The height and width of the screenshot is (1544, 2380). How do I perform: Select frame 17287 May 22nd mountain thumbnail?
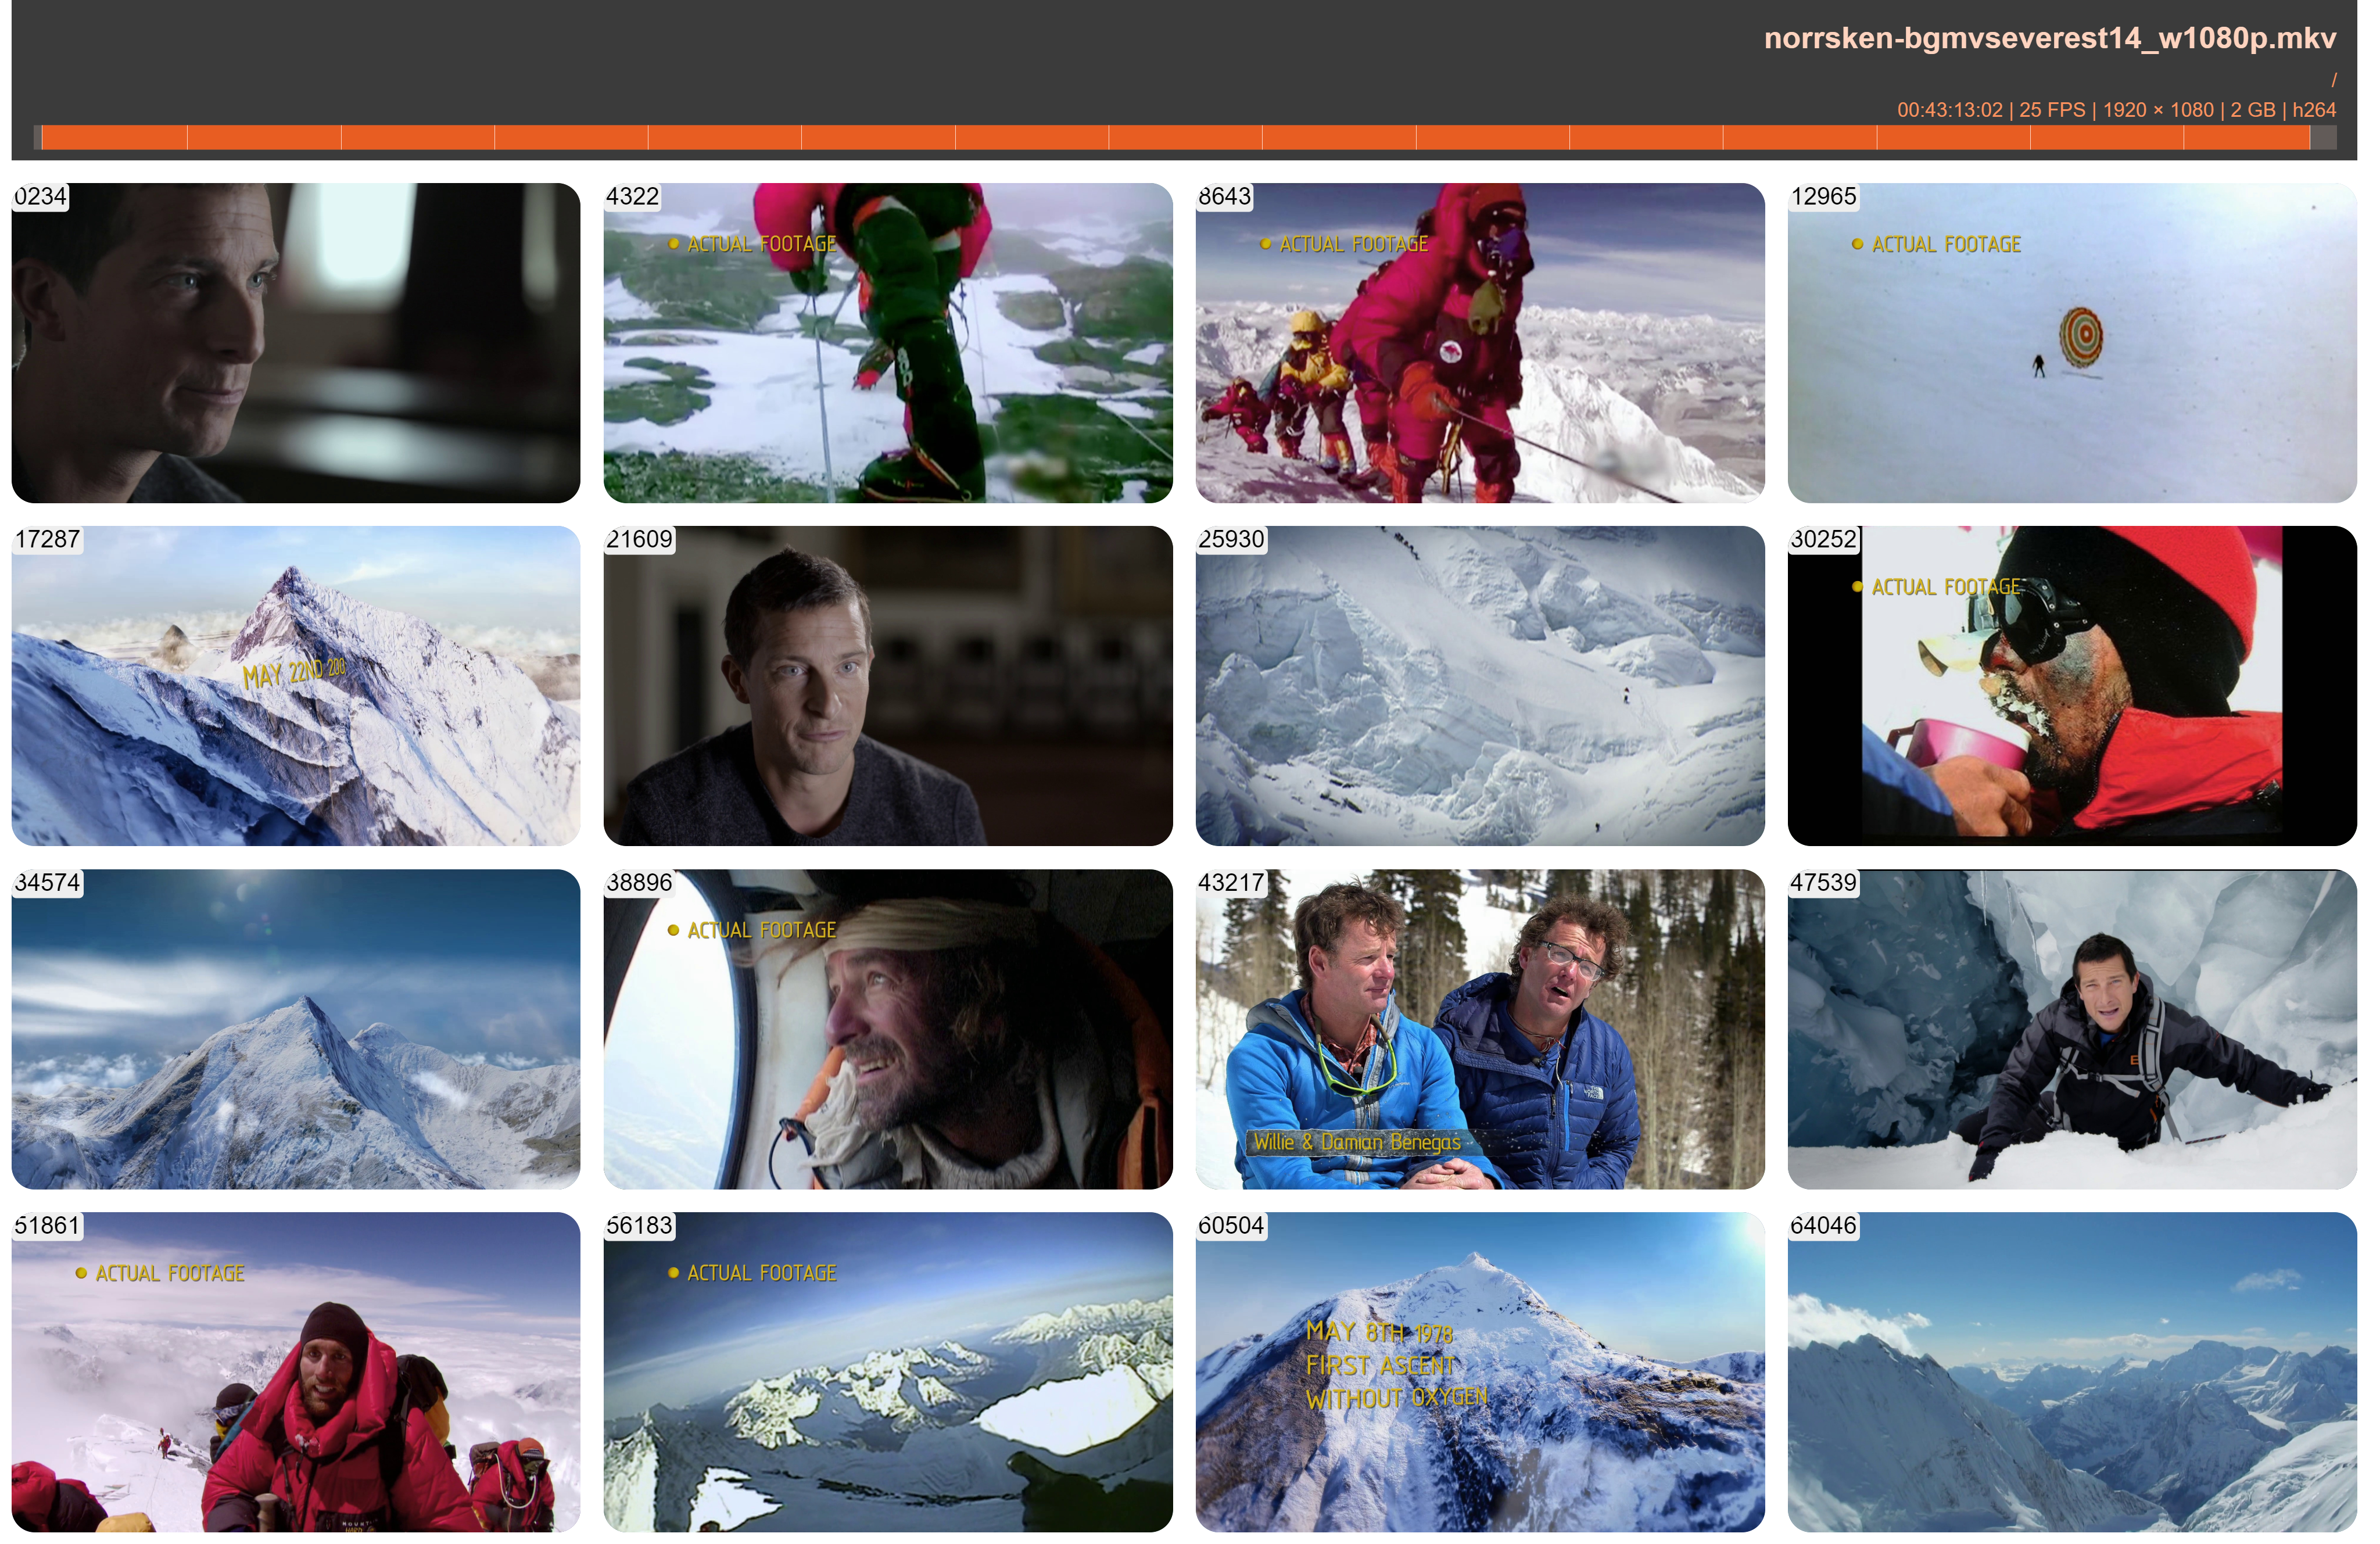(x=295, y=686)
